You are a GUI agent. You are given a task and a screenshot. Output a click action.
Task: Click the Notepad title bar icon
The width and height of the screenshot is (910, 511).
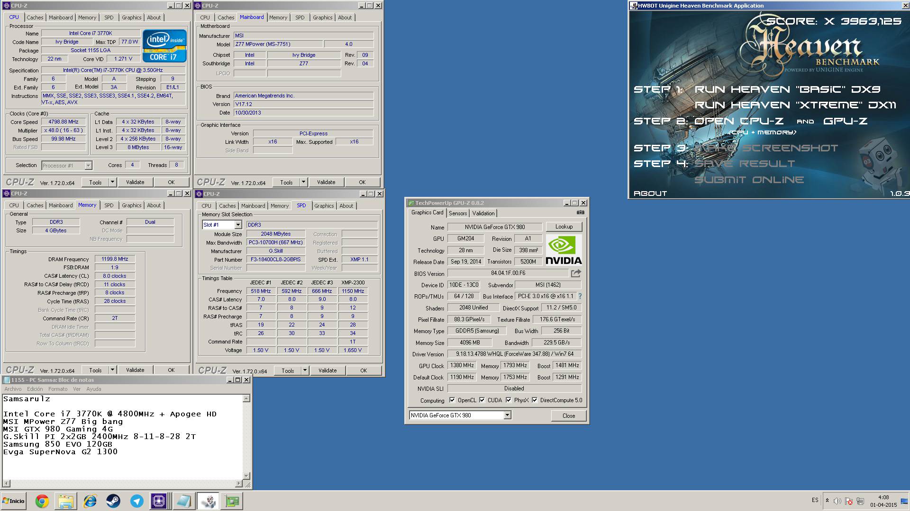point(7,380)
